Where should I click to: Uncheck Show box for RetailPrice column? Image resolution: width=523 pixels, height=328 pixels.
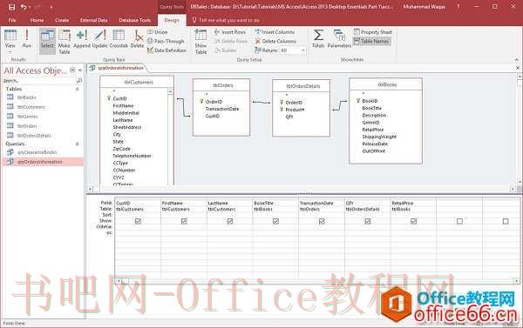(413, 221)
